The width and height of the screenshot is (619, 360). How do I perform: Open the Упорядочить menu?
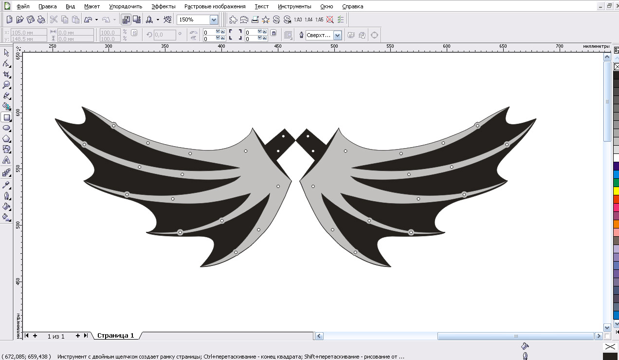point(126,6)
